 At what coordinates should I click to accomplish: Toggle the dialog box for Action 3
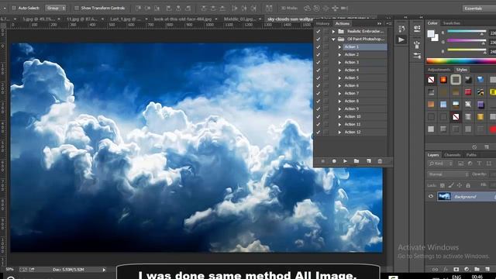tap(325, 62)
